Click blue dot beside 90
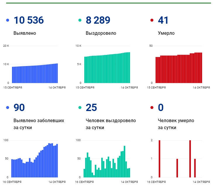Viewport: 216px width, 187px height. 8,108
